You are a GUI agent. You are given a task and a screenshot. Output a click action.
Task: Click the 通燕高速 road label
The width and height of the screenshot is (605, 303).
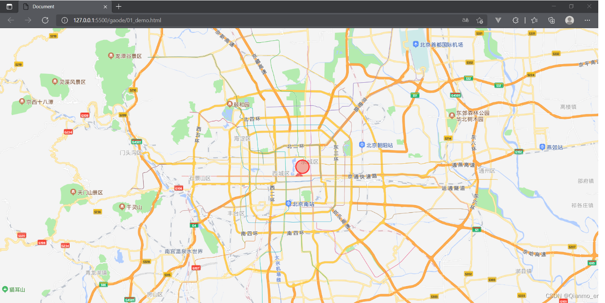coord(463,165)
